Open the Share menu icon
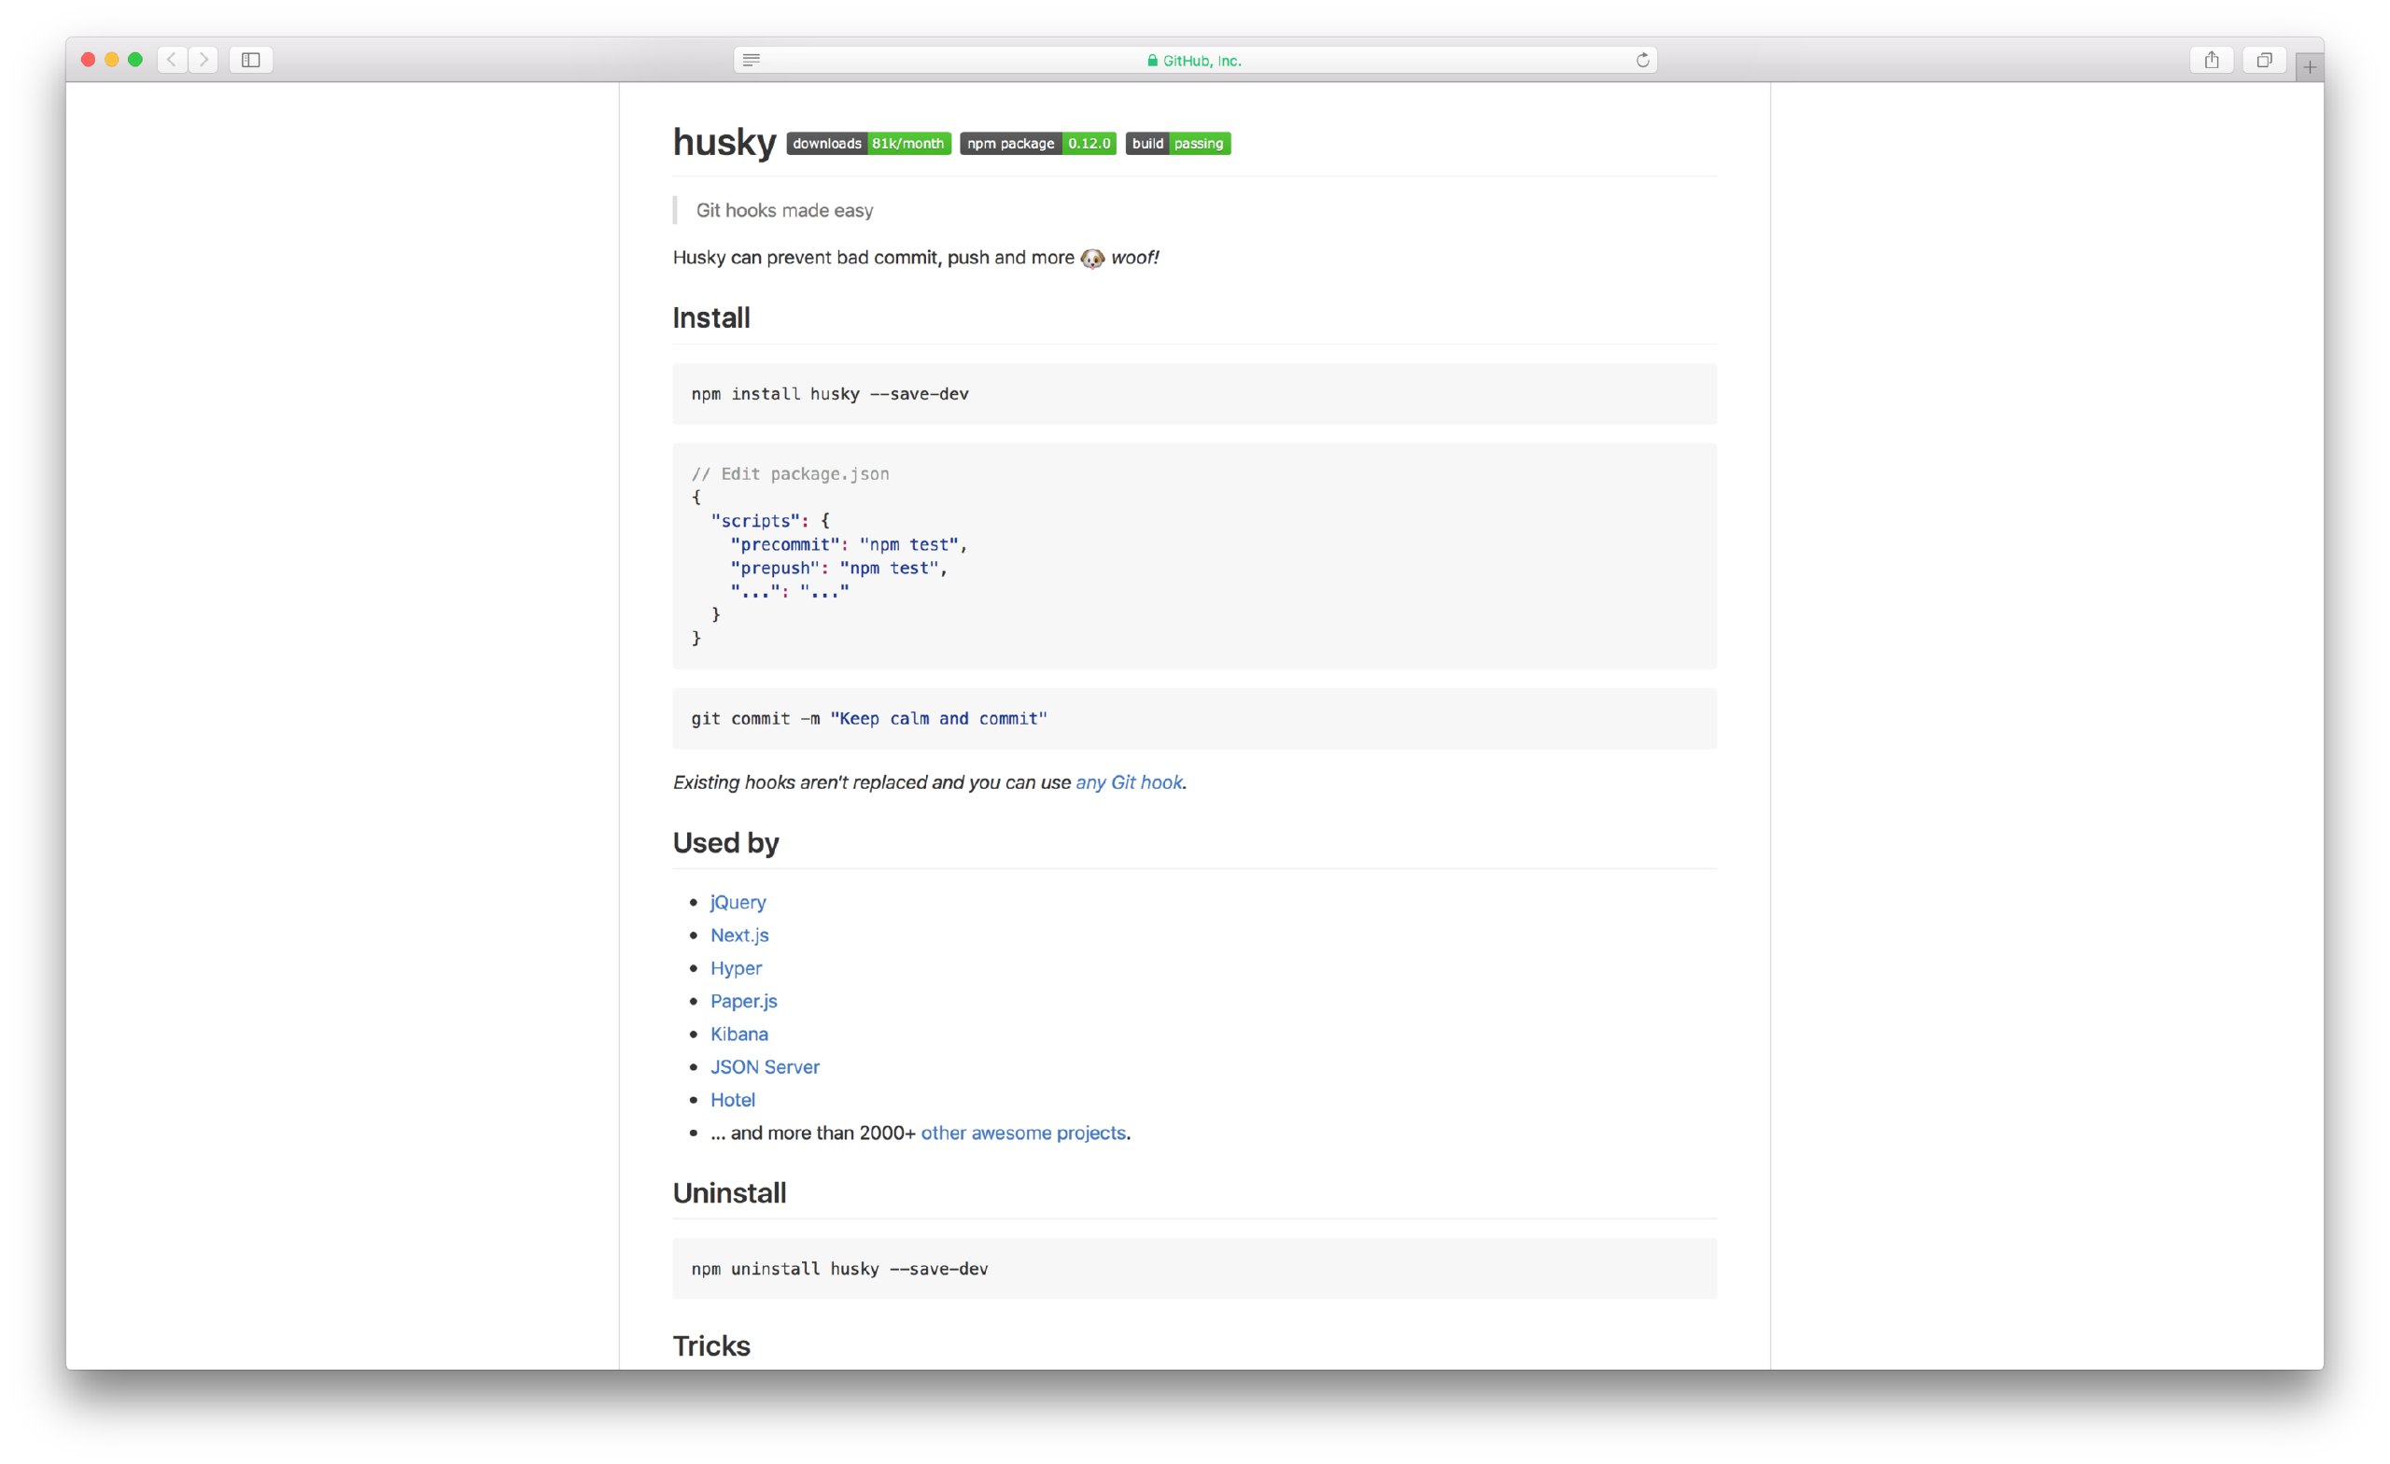Viewport: 2390px width, 1464px height. point(2212,60)
